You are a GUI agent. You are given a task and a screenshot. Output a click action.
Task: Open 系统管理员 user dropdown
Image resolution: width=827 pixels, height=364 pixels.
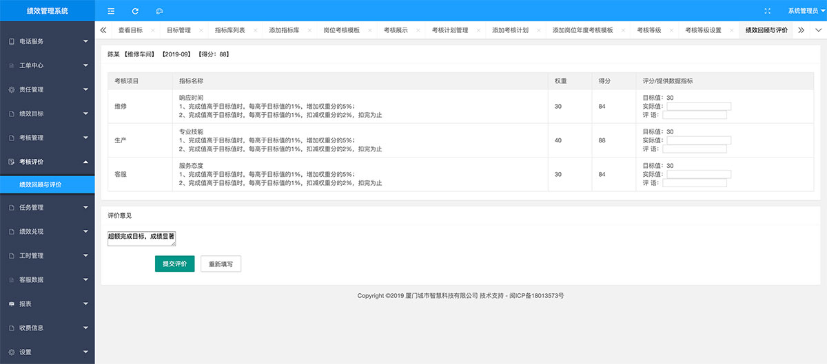[806, 11]
